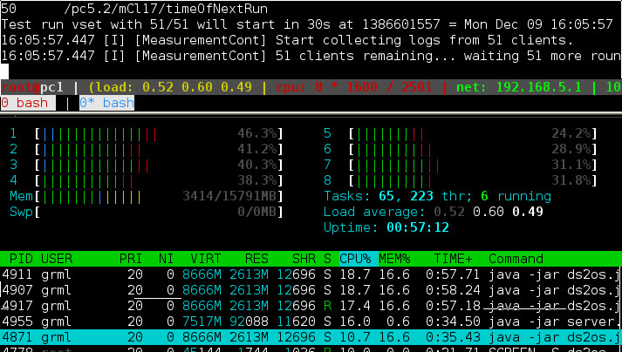Click the root@pc1 status bar hostname

tap(31, 87)
